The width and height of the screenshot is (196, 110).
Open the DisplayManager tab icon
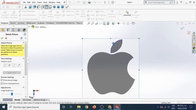(24, 30)
